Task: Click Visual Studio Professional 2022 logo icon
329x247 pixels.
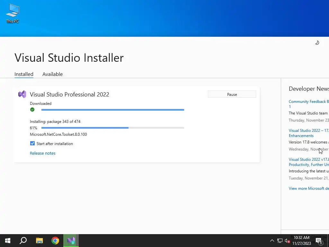Action: (22, 94)
